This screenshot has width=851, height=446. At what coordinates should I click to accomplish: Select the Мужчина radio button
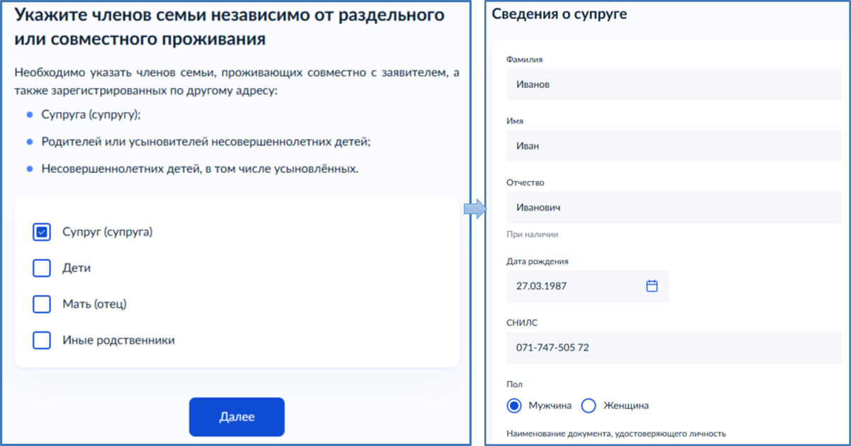[x=514, y=406]
